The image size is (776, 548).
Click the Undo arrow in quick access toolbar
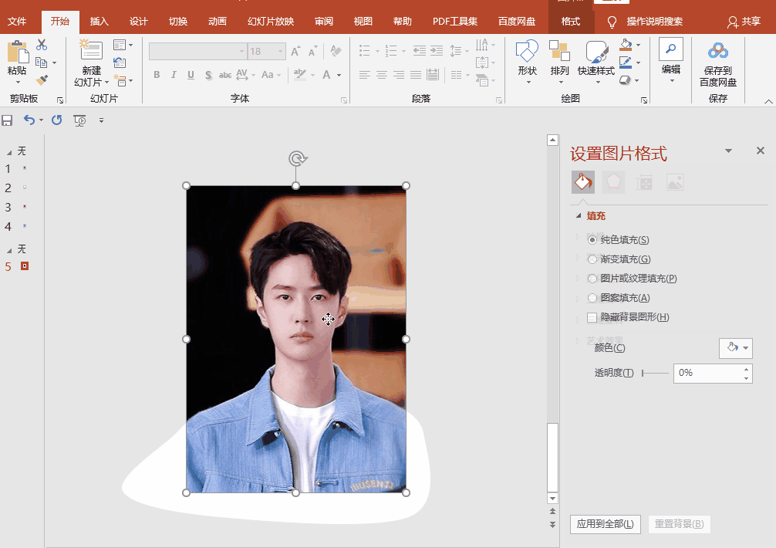(x=29, y=120)
